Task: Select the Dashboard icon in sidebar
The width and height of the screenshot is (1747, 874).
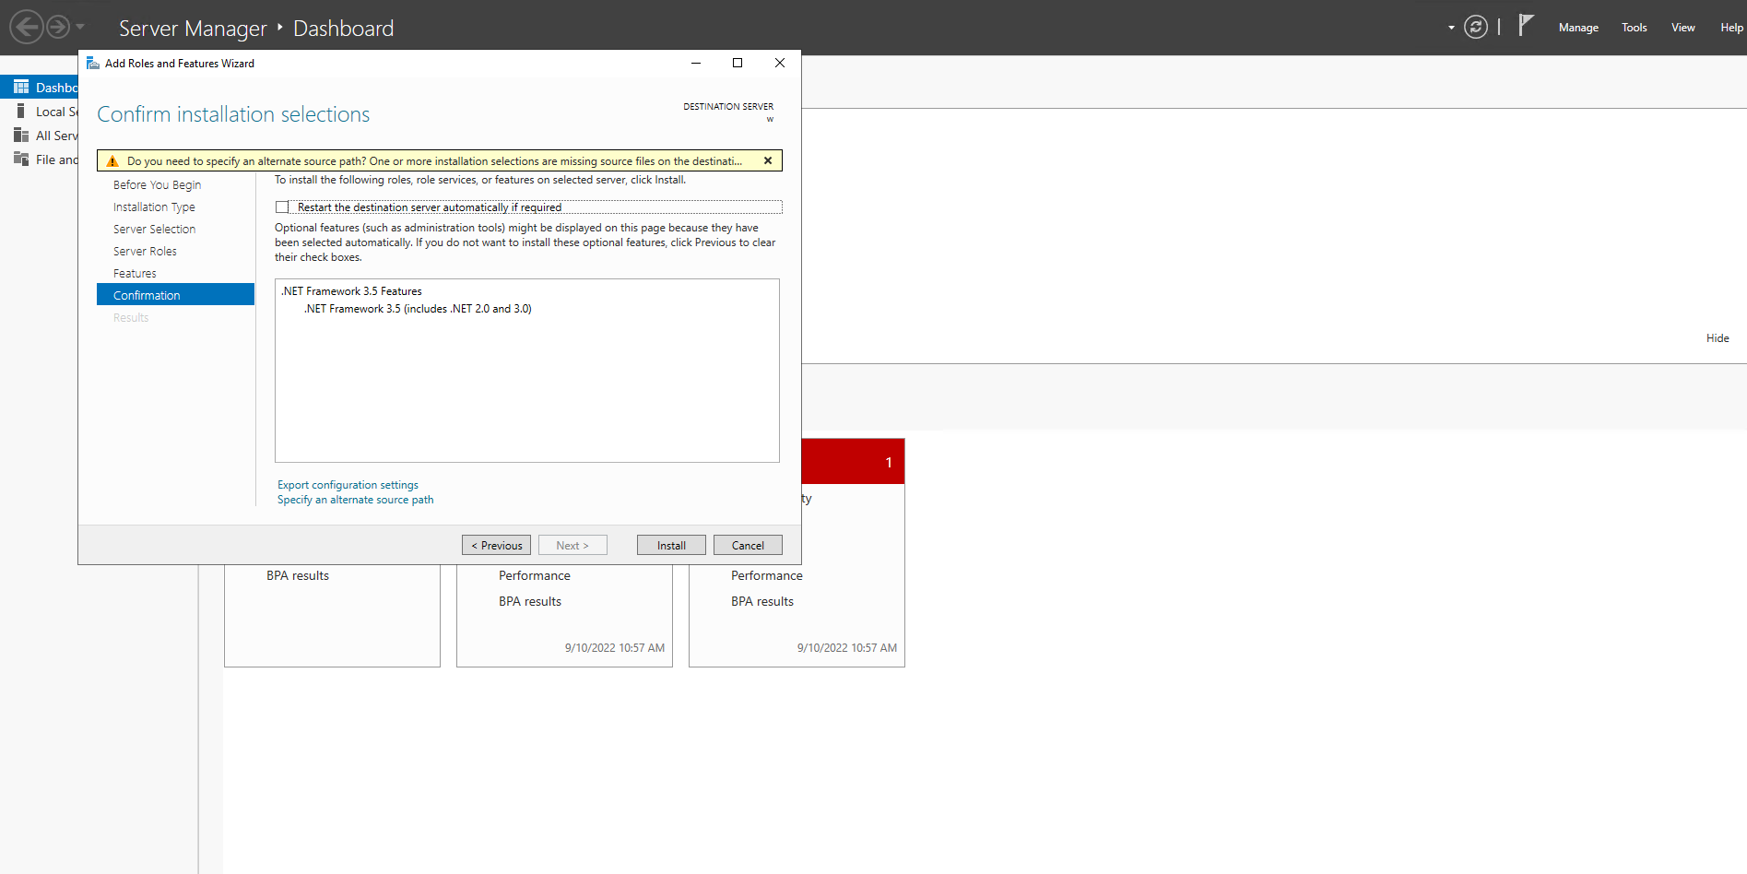Action: pyautogui.click(x=21, y=87)
